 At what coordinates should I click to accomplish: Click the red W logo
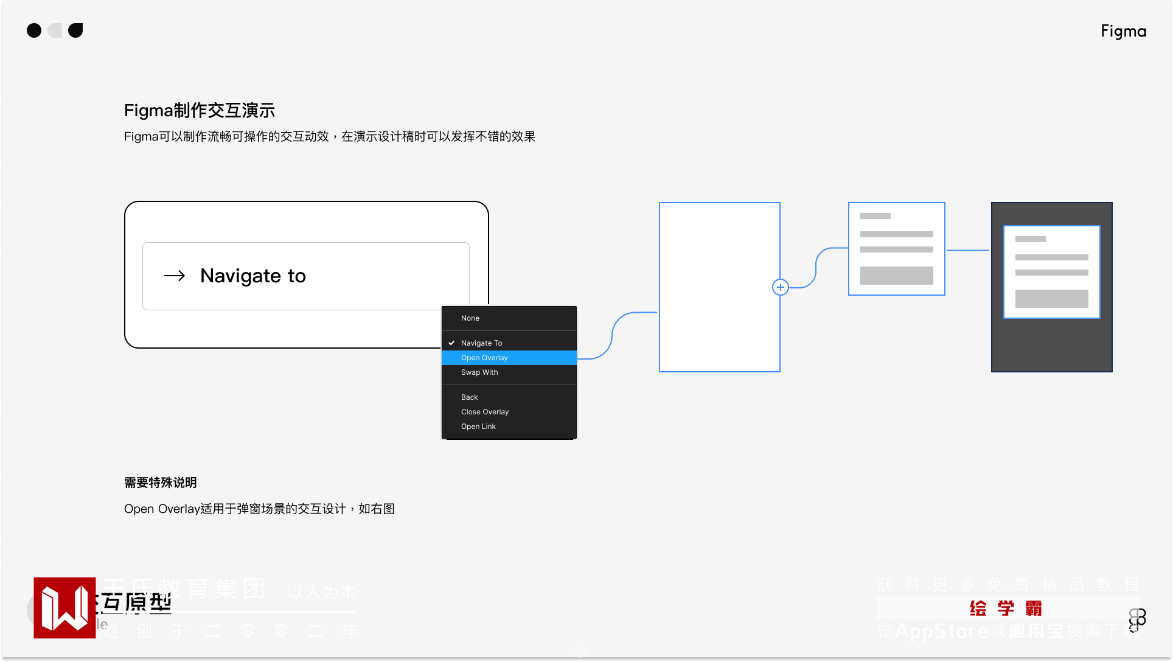64,607
